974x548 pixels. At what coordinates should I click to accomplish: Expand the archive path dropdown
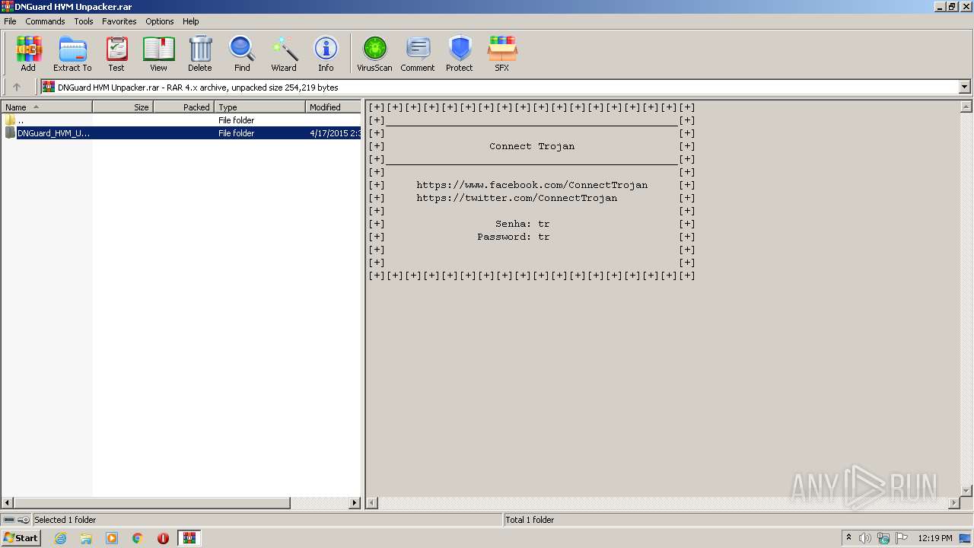tap(964, 87)
